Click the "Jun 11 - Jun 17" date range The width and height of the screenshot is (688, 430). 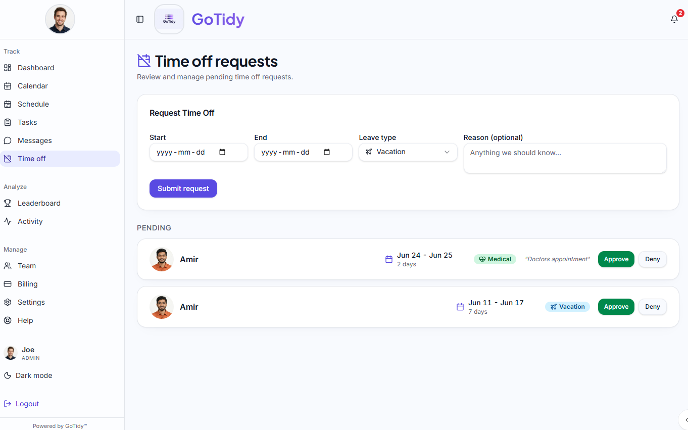[x=496, y=303]
